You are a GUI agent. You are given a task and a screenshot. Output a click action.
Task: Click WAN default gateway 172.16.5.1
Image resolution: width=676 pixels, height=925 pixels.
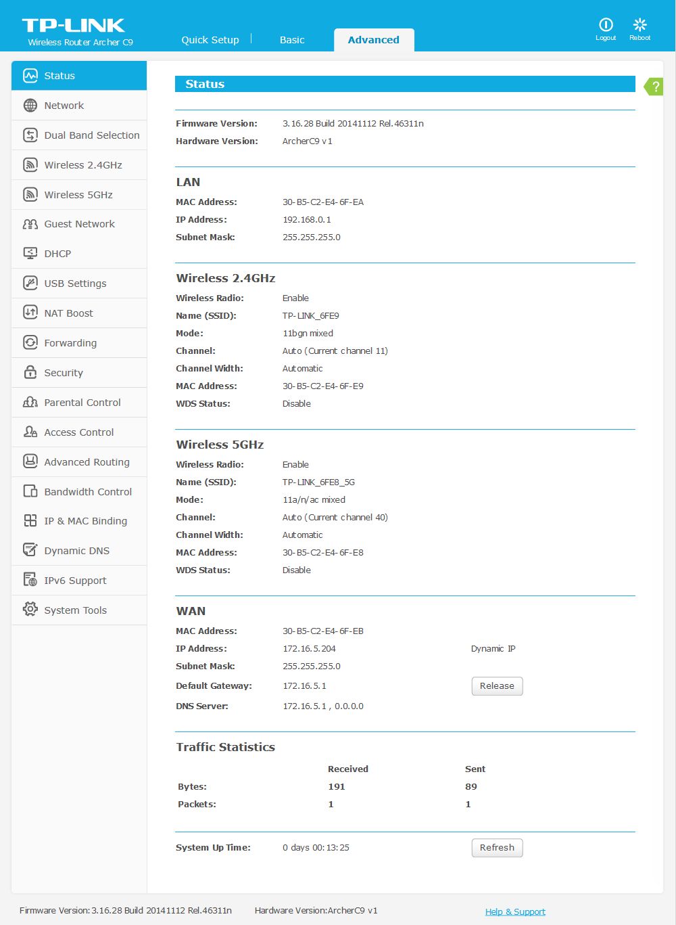tap(304, 686)
